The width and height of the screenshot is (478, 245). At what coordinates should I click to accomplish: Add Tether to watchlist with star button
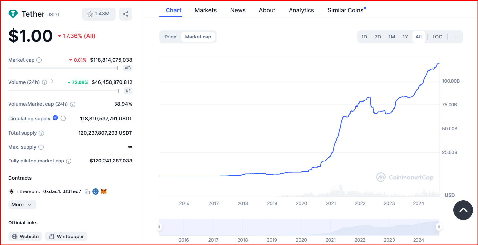click(x=99, y=14)
